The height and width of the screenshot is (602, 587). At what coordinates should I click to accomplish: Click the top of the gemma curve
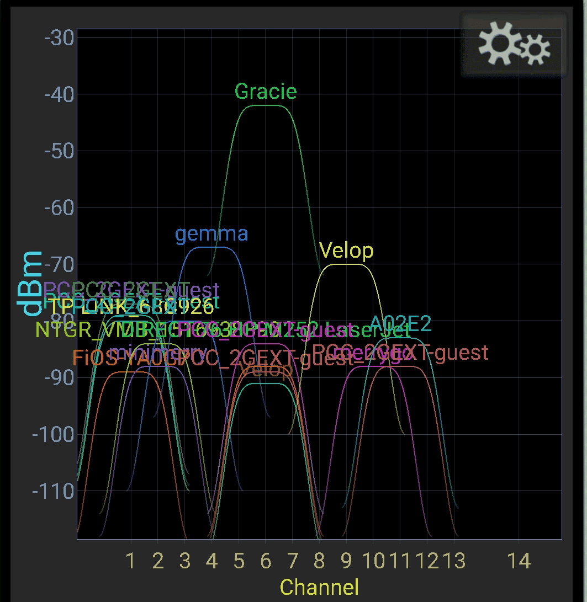[211, 247]
